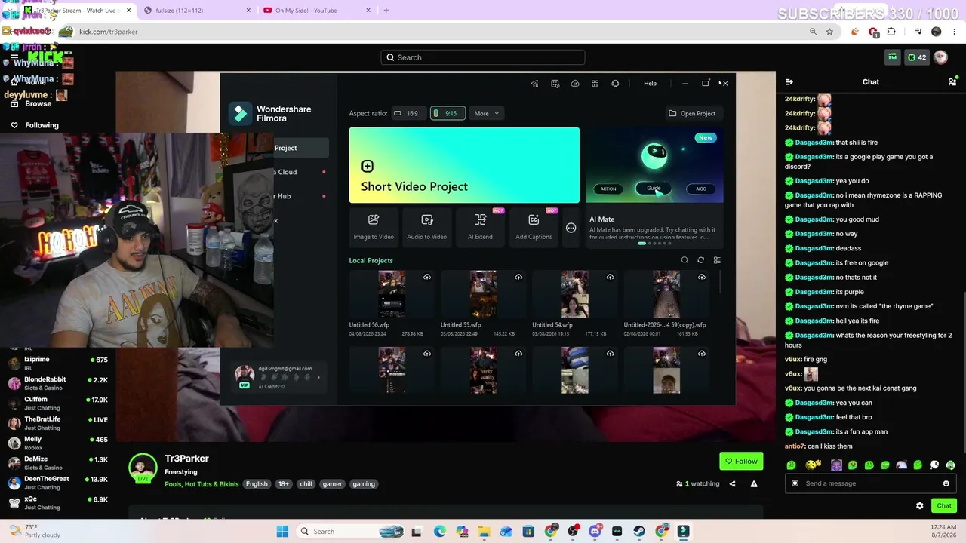Create a new Short Video Project
Viewport: 966px width, 543px height.
pyautogui.click(x=464, y=165)
